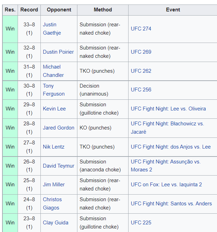Open the Clay Guida link
This screenshot has height=232, width=217.
click(x=56, y=223)
